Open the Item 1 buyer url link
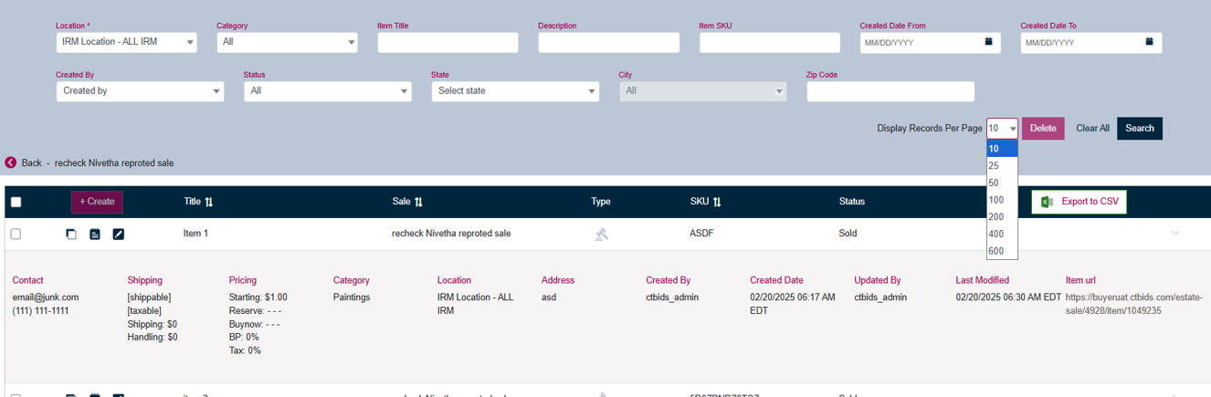1211x397 pixels. point(1134,304)
